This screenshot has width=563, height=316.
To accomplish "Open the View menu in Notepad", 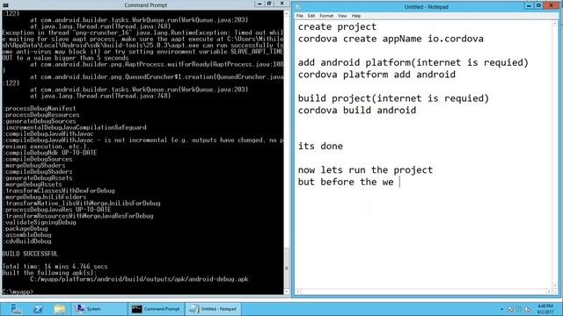I will 342,16.
